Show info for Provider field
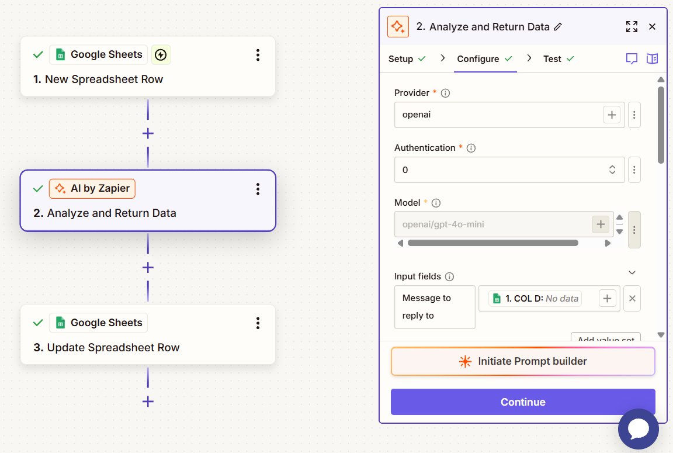The width and height of the screenshot is (673, 453). coord(446,93)
